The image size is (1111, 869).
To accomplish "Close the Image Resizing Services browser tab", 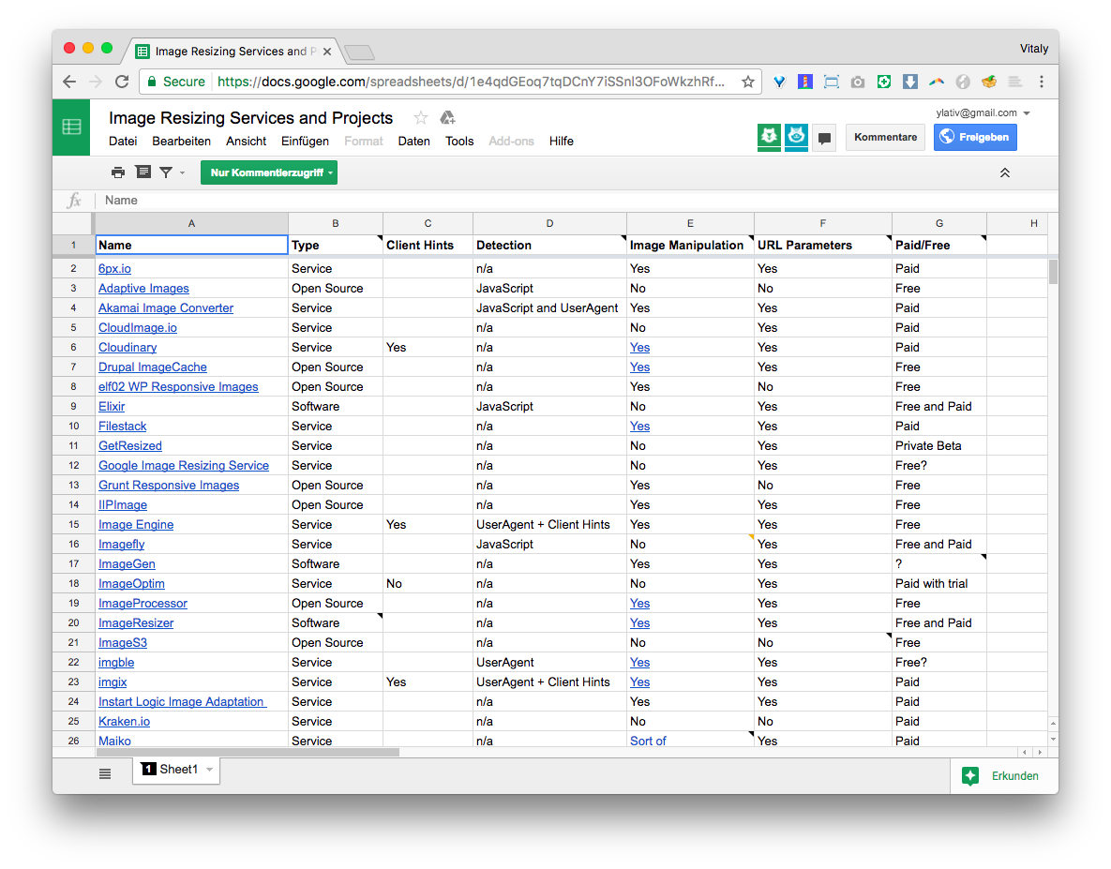I will coord(326,52).
